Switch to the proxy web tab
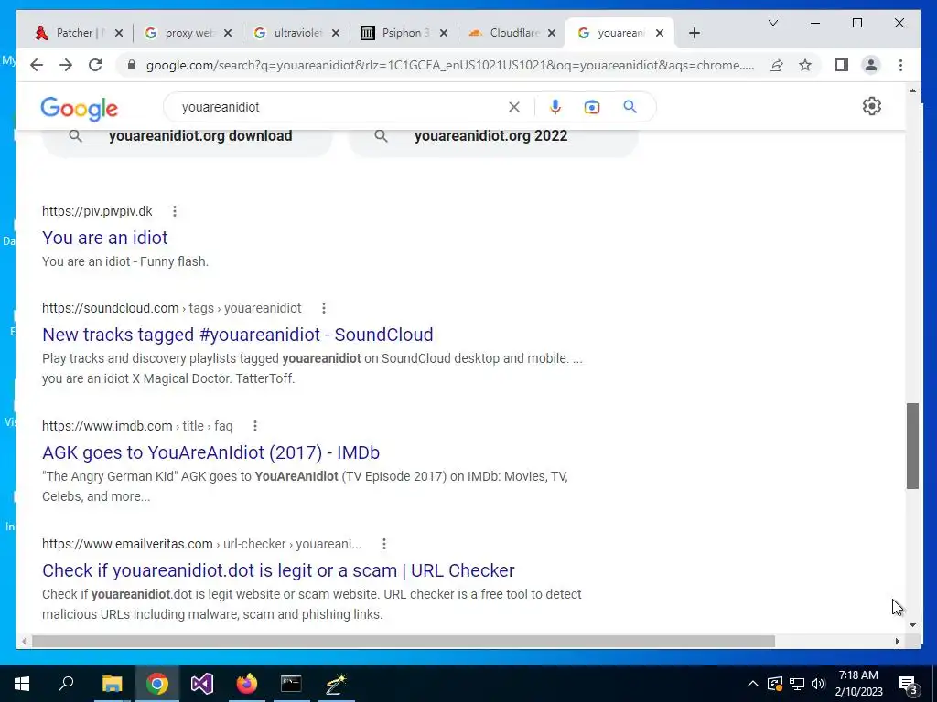Image resolution: width=937 pixels, height=702 pixels. tap(188, 33)
